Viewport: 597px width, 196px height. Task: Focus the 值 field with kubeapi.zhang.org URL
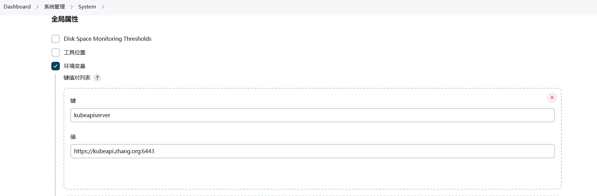tap(312, 151)
